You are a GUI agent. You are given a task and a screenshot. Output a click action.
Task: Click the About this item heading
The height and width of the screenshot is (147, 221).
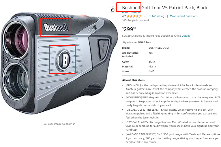click(133, 80)
